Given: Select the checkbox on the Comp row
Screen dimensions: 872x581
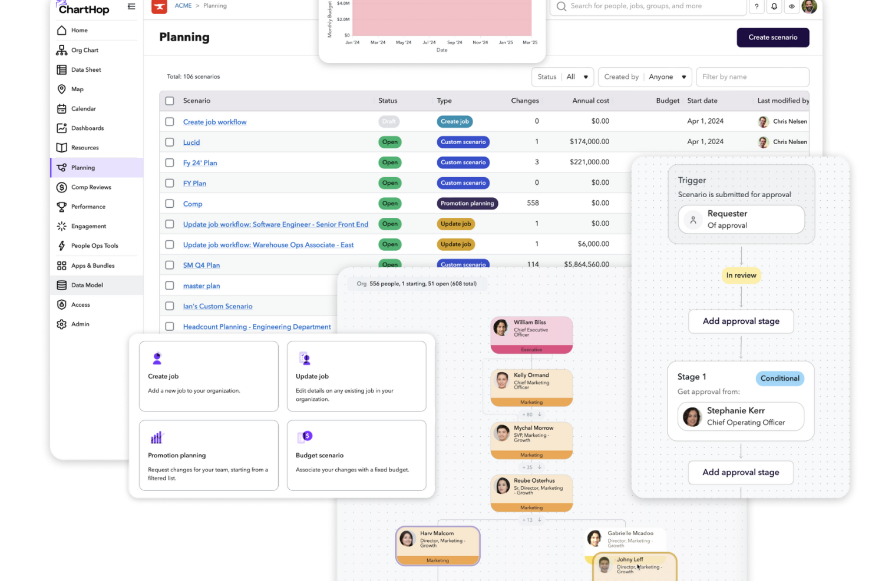Looking at the screenshot, I should tap(169, 203).
